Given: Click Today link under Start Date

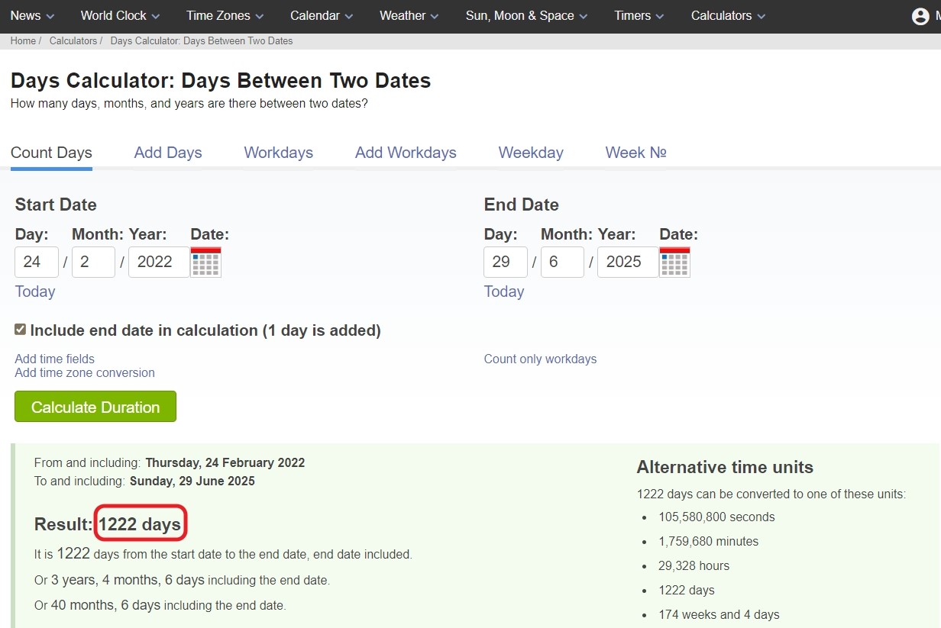Looking at the screenshot, I should 35,291.
